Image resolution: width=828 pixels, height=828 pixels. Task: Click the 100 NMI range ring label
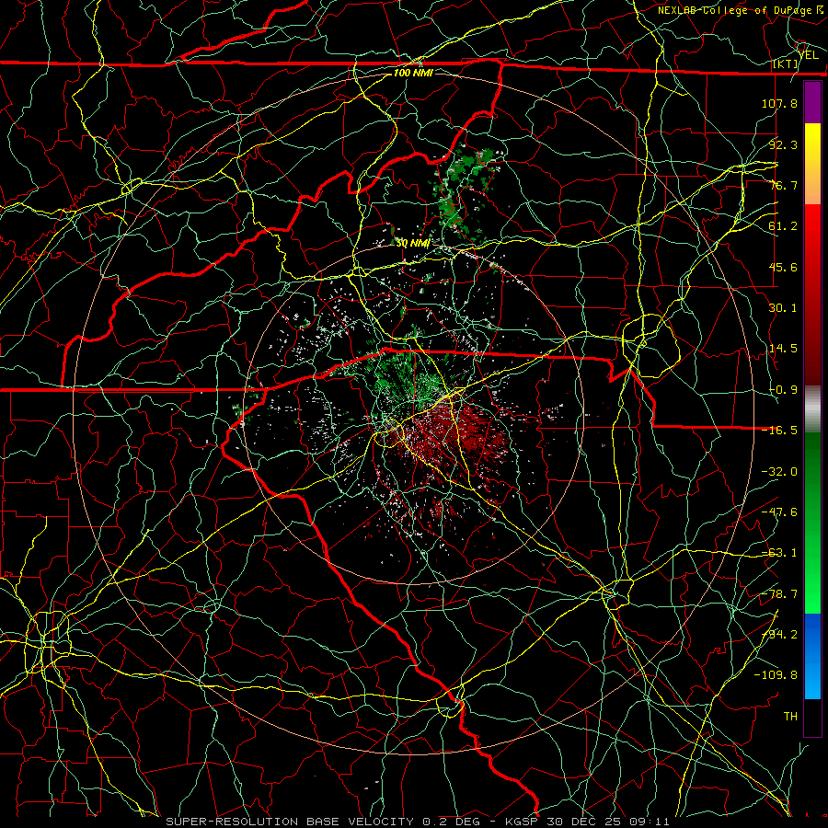(x=413, y=73)
